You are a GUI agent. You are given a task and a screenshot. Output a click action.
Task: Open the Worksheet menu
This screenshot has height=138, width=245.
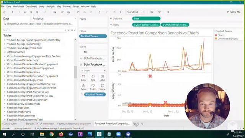click(18, 7)
